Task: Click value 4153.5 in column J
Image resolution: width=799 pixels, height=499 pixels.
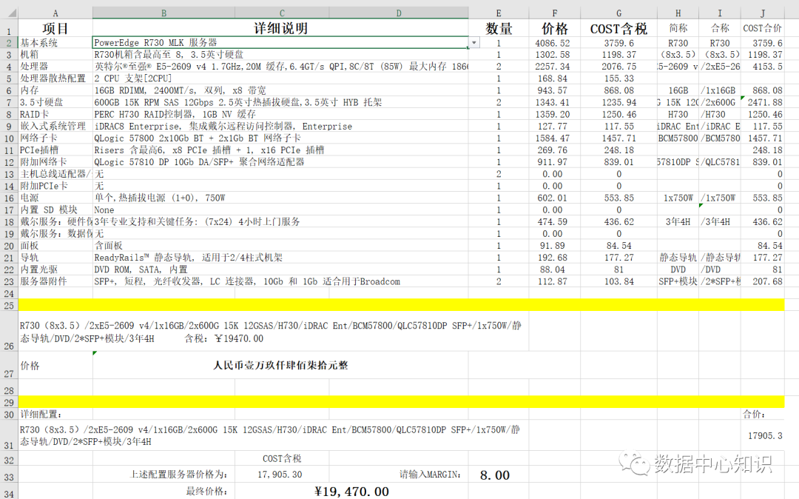Action: (x=762, y=67)
